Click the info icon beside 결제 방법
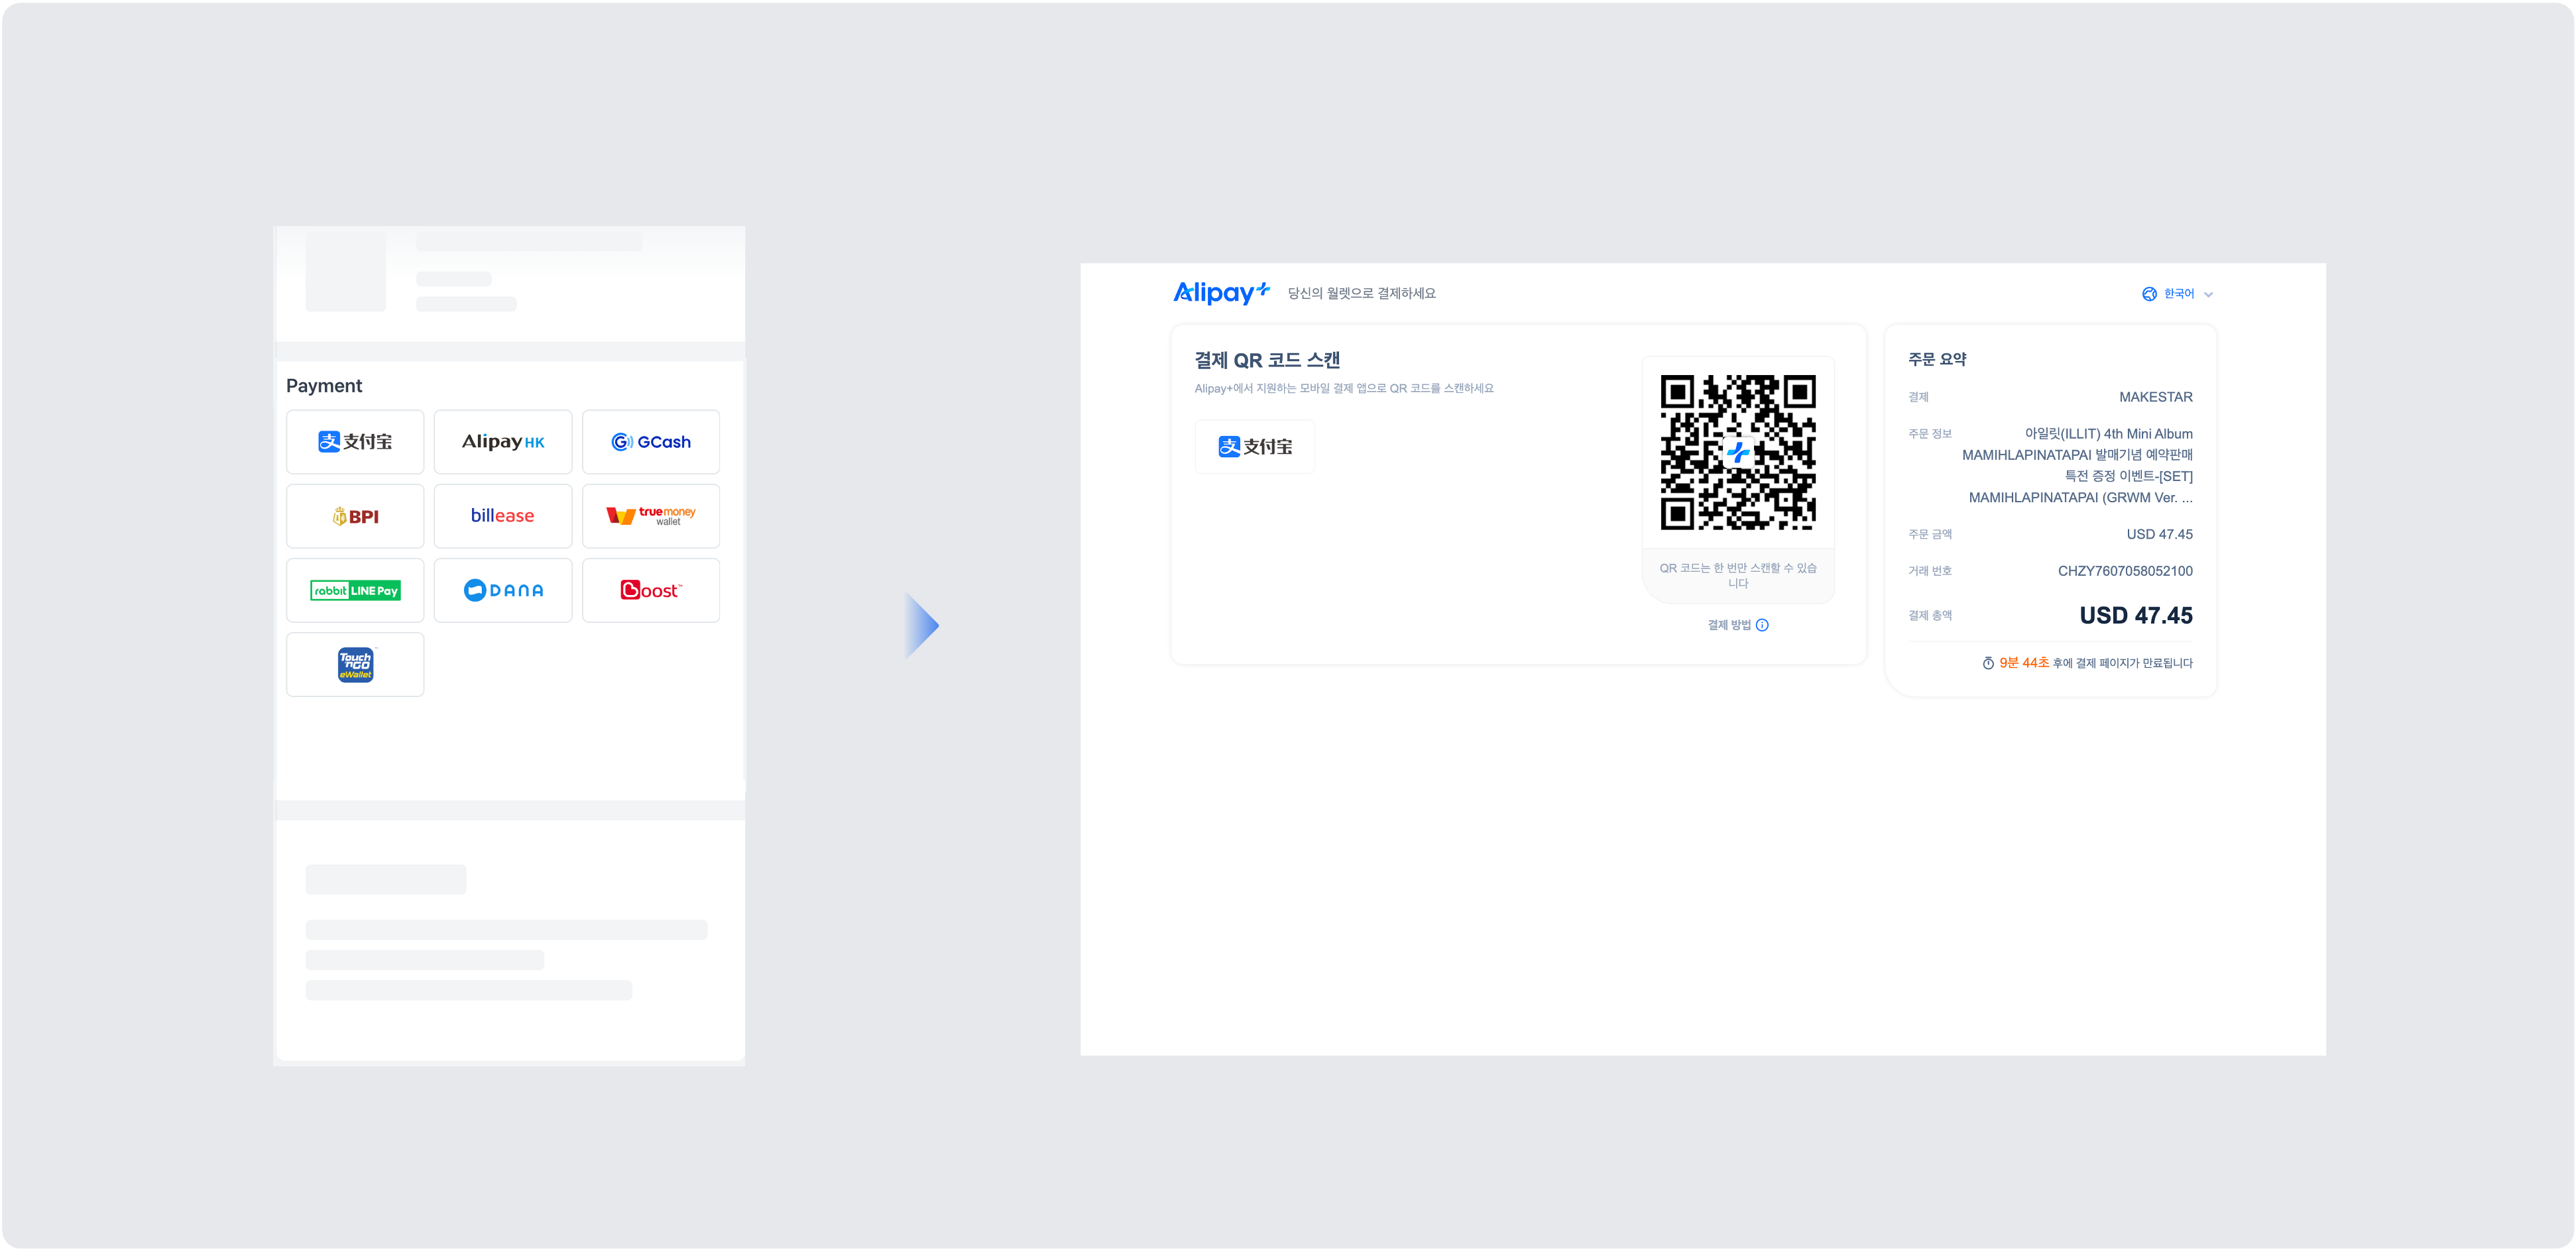 tap(1762, 625)
